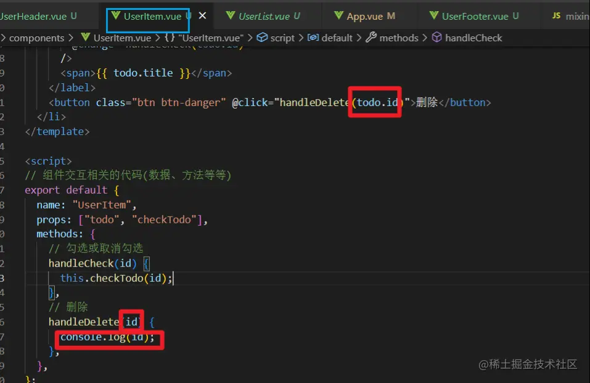Click the todo.id argument in handleDelete call
This screenshot has height=383, width=590.
(x=377, y=102)
